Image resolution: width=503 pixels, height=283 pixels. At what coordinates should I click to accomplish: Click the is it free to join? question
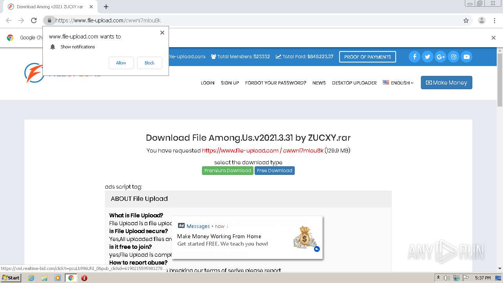pos(130,247)
